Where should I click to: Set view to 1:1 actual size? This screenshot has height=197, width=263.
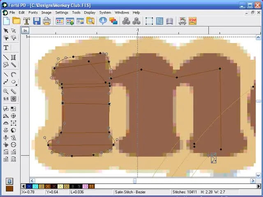(6, 99)
